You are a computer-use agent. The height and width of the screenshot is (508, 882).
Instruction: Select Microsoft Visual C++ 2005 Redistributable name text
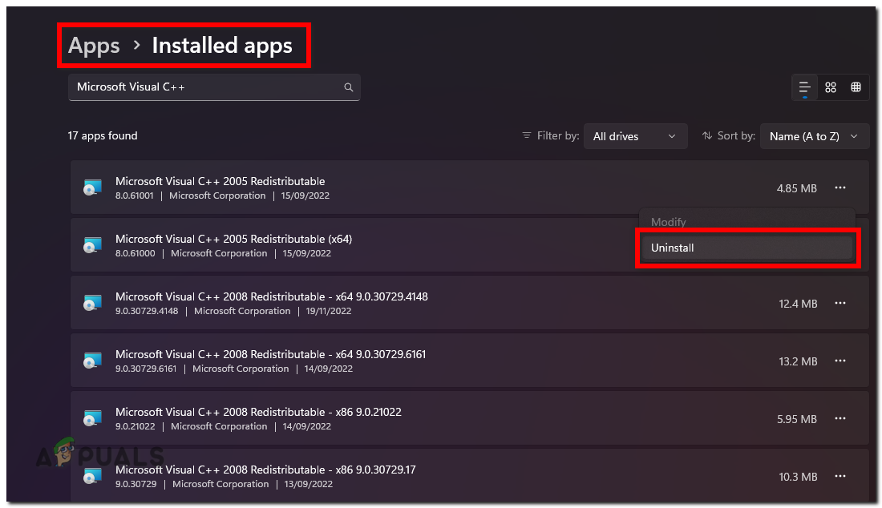tap(220, 181)
